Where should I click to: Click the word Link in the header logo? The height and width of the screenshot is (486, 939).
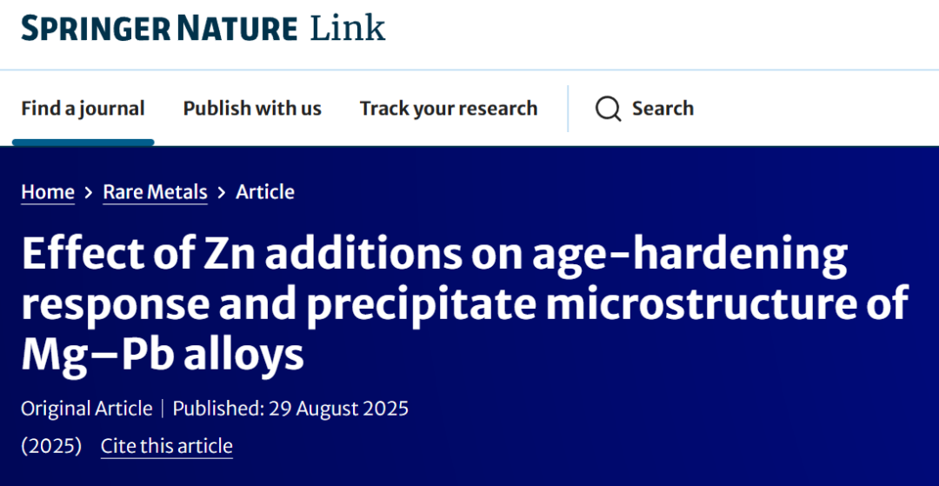click(348, 29)
